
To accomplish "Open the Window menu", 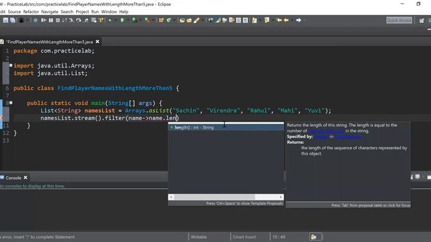I will [109, 12].
